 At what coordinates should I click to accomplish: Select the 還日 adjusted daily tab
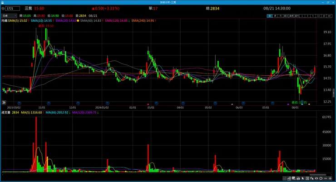[286, 16]
